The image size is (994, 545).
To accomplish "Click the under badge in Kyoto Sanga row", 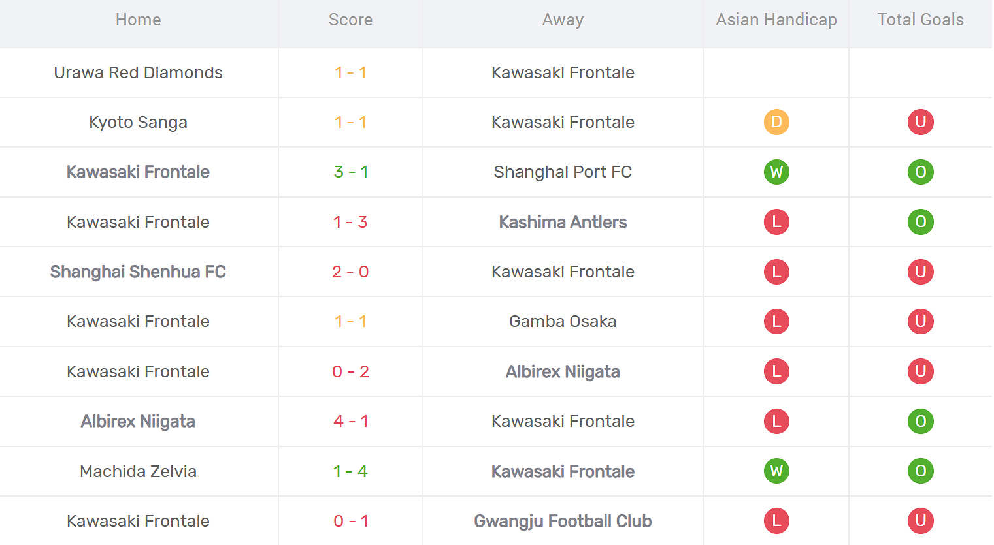I will coord(920,122).
